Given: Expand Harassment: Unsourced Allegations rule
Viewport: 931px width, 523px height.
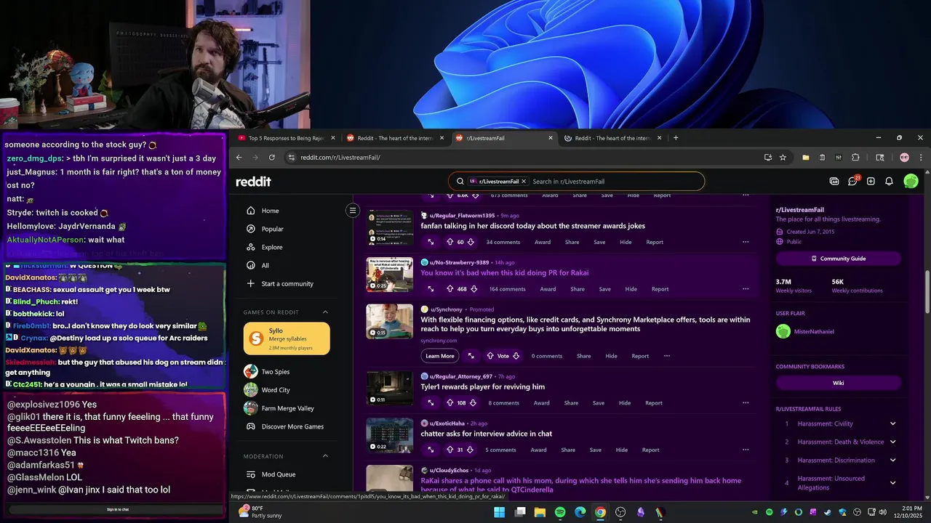Looking at the screenshot, I should pos(892,482).
